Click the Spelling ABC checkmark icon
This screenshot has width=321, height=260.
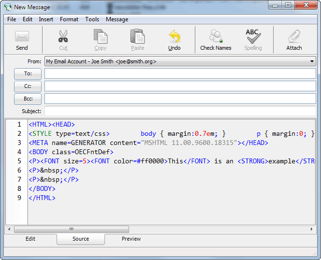tap(253, 36)
